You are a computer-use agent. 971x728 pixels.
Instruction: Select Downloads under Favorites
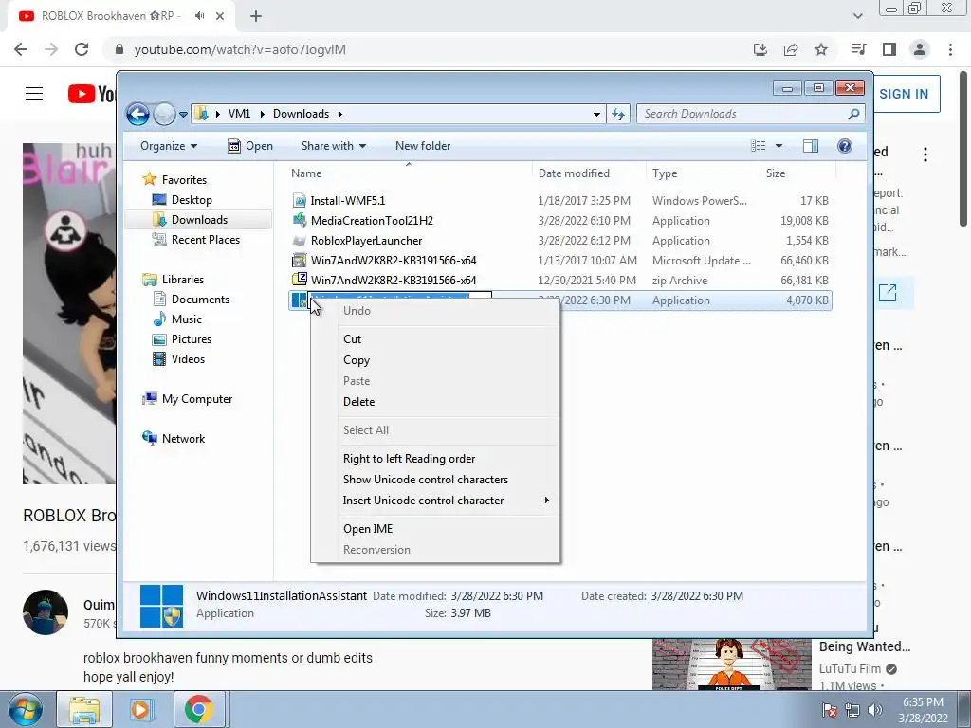coord(199,220)
